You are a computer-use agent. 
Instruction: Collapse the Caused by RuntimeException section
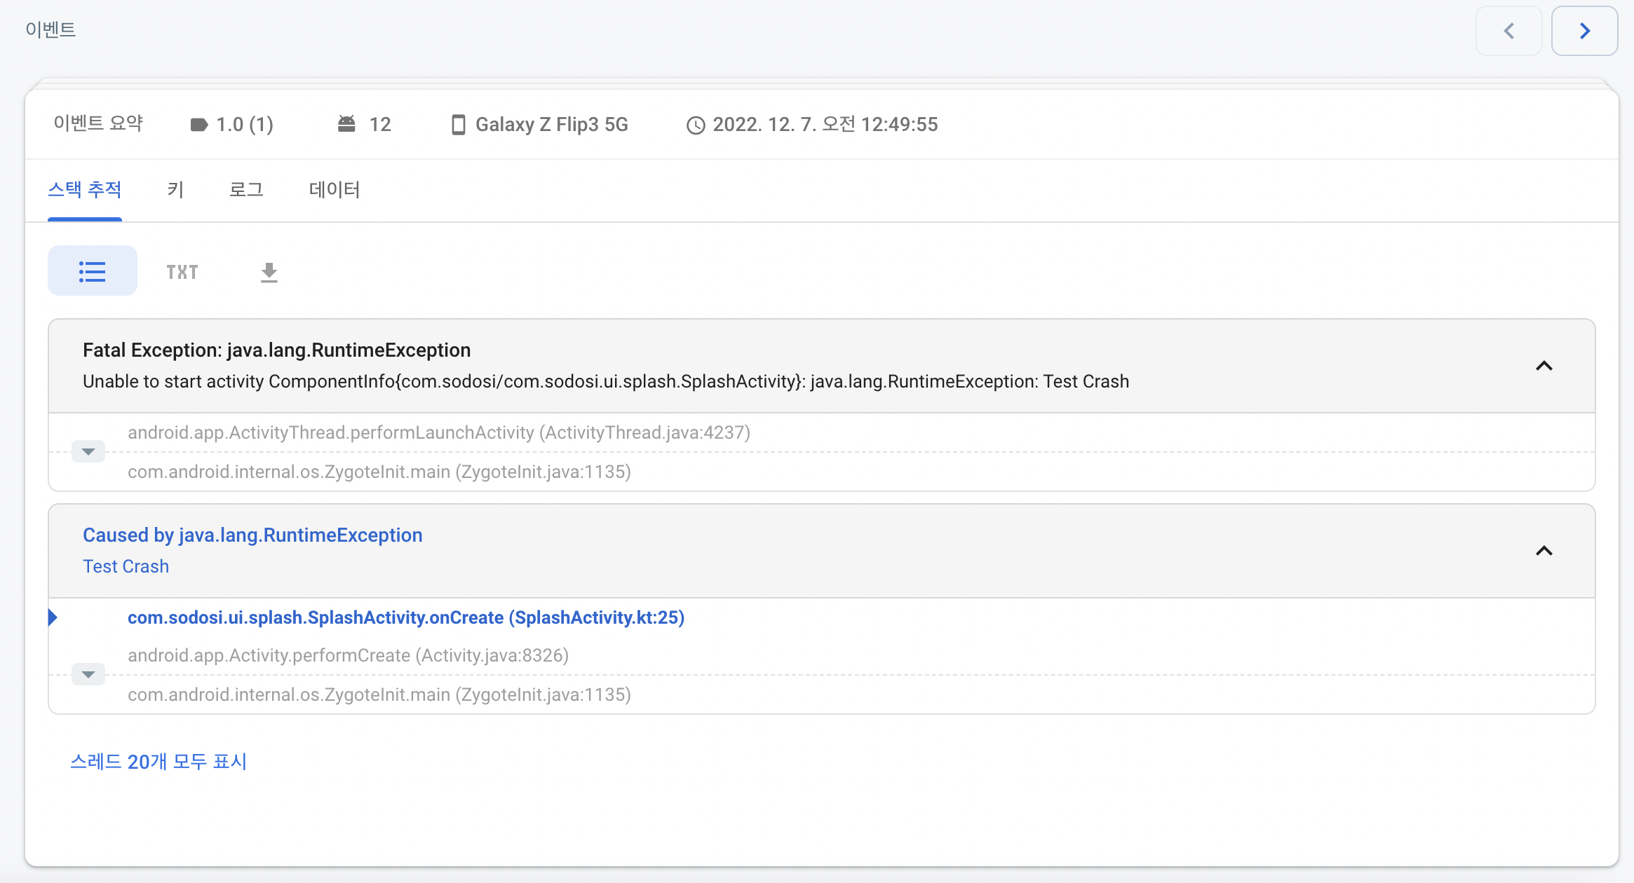coord(1544,551)
